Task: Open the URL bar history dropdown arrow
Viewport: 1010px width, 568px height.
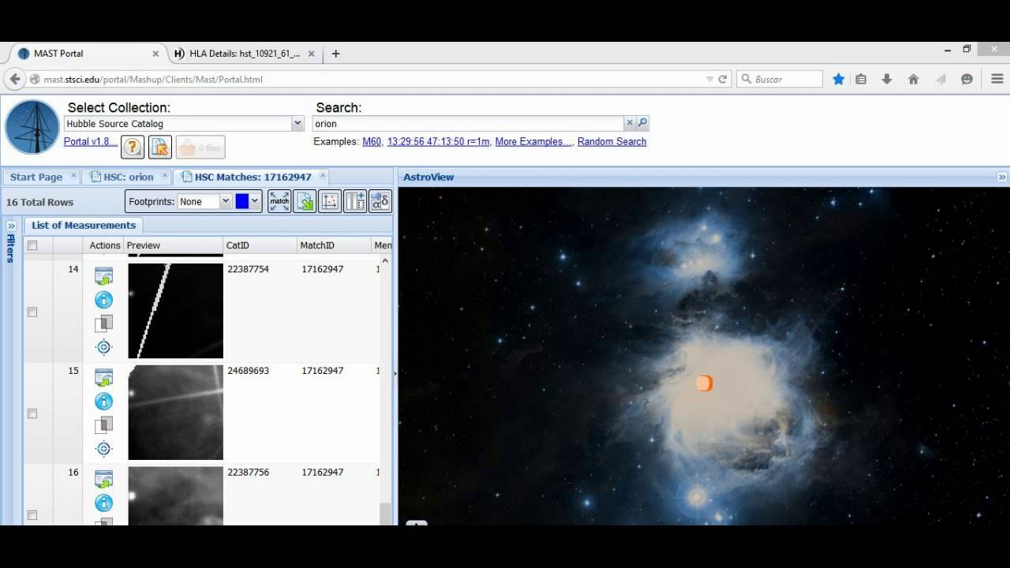Action: [x=709, y=79]
